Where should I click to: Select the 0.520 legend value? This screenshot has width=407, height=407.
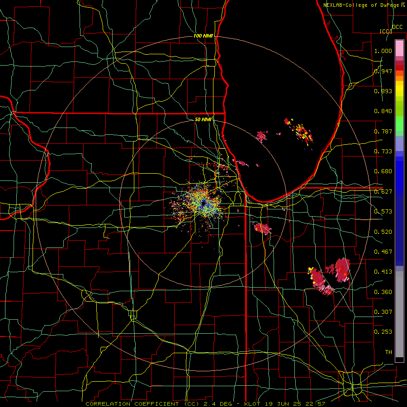pos(383,232)
